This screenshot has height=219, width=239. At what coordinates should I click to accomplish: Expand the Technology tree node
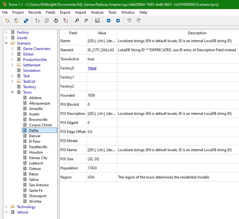[6, 207]
